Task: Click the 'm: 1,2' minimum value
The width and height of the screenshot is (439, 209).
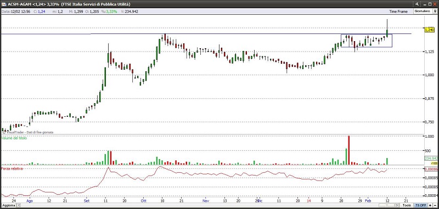Action: click(x=58, y=12)
